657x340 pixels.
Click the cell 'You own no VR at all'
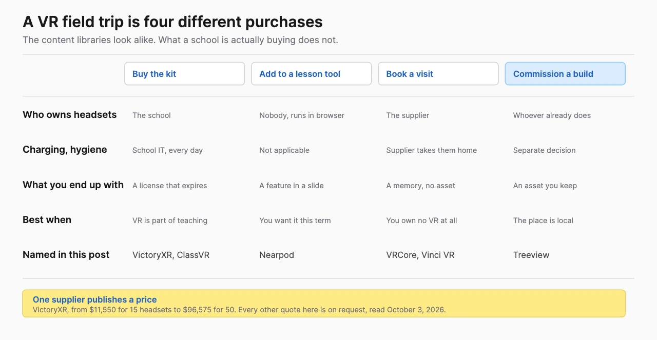(x=421, y=221)
